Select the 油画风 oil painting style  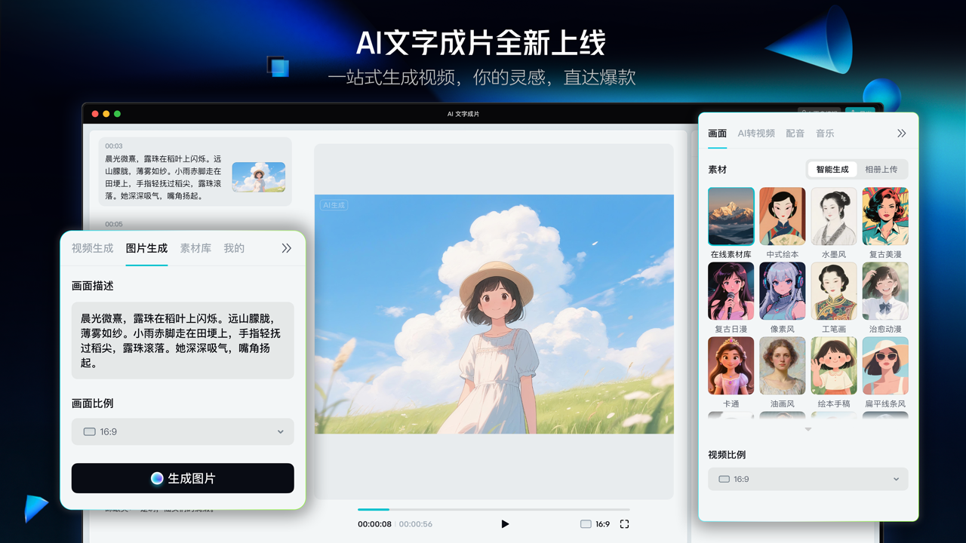(782, 366)
